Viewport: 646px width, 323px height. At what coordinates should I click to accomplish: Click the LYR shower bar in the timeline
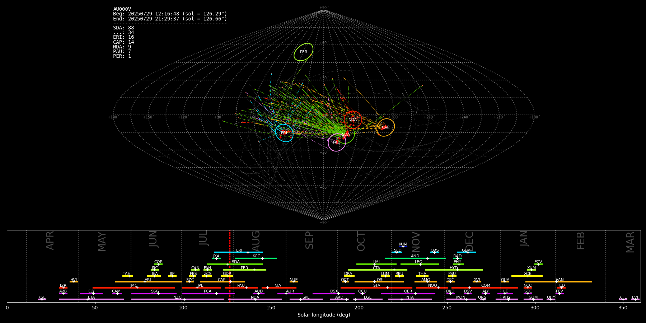coord(63,287)
